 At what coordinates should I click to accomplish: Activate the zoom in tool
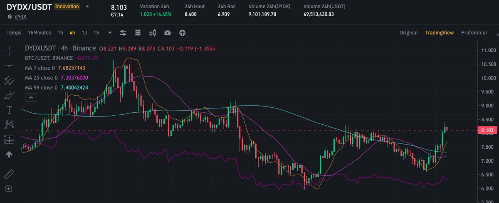coord(9,189)
